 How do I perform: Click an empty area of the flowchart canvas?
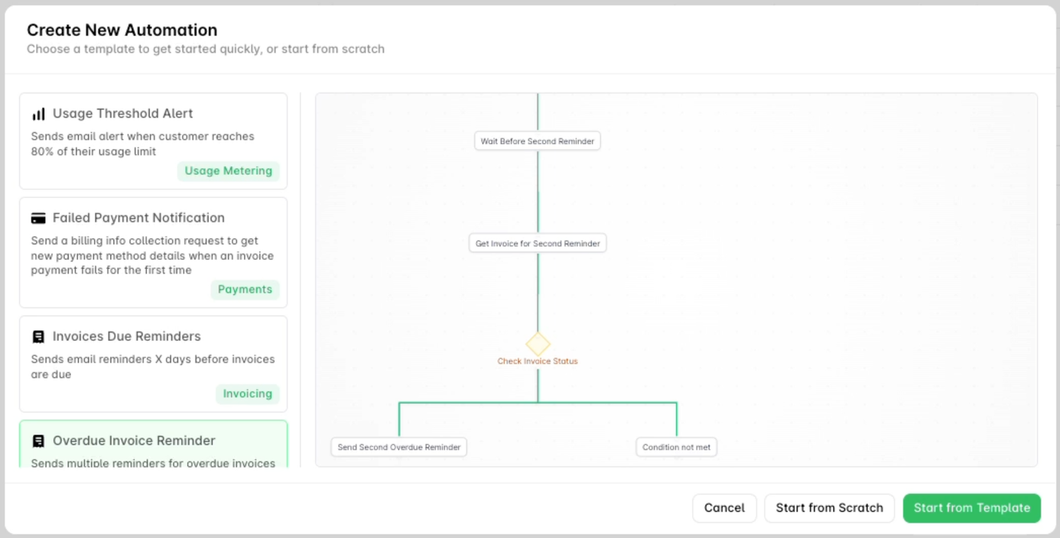[x=880, y=191]
